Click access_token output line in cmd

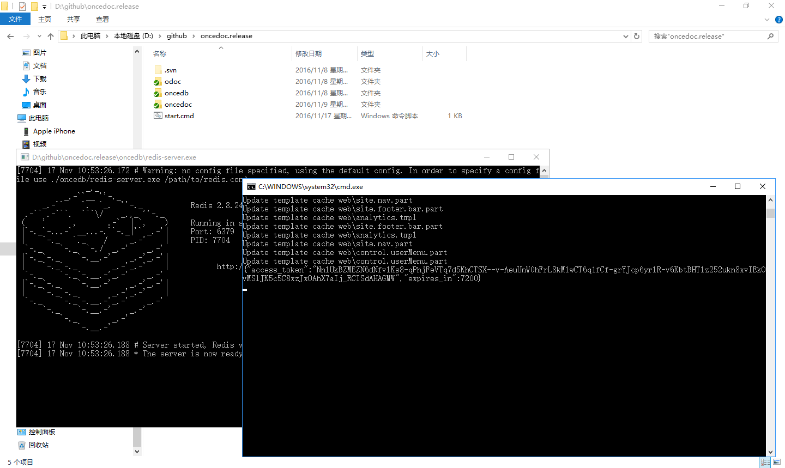click(504, 274)
